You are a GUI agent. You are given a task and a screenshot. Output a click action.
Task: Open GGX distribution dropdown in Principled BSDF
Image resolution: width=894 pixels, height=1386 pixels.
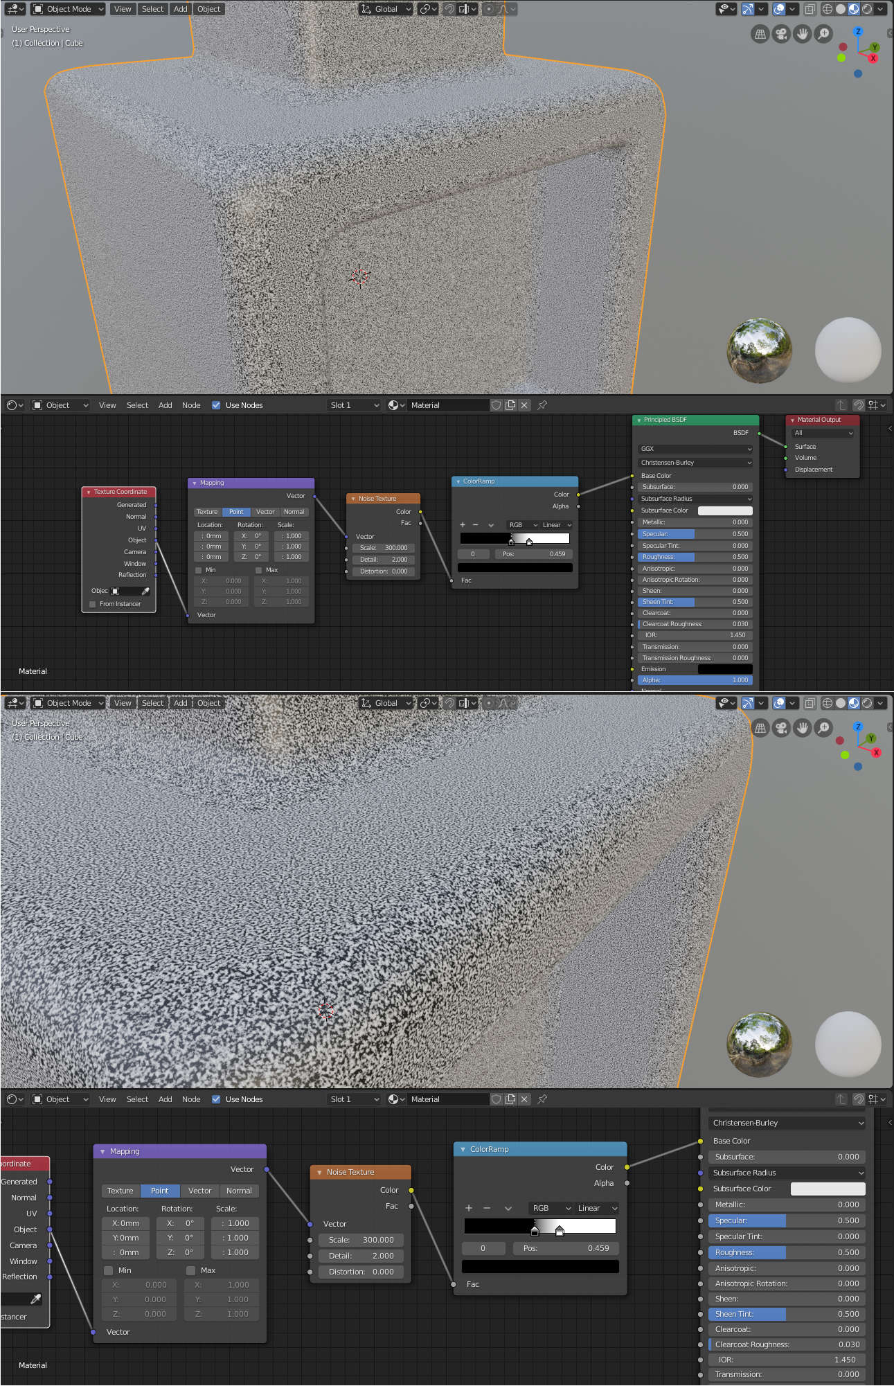695,449
